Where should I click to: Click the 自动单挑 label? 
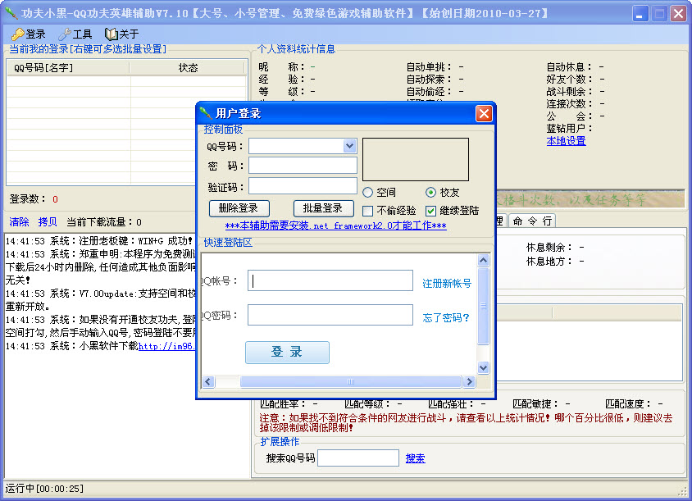coord(430,67)
